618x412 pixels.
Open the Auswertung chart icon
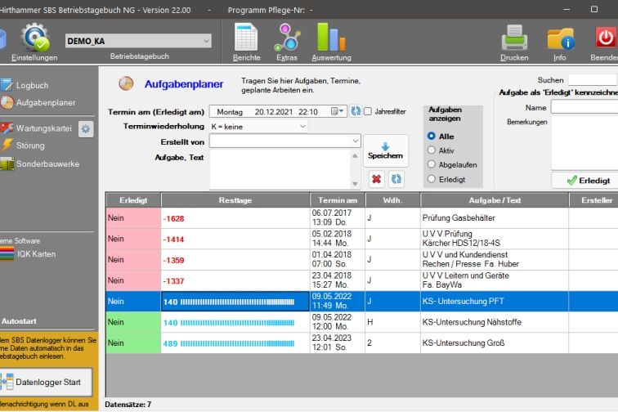(331, 38)
